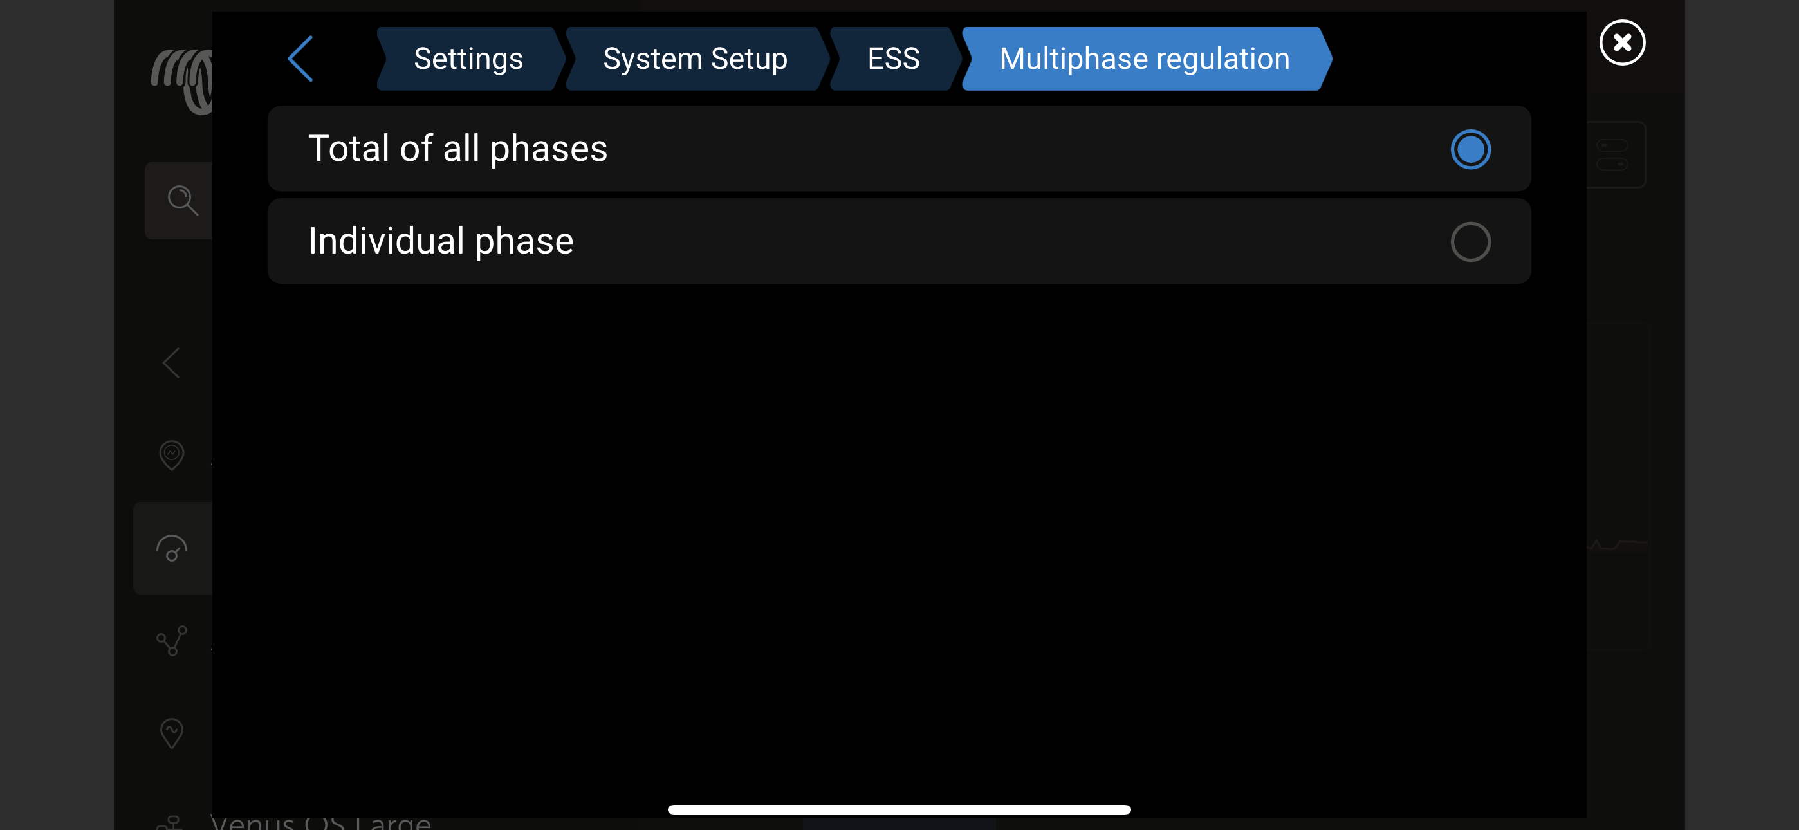Click the Individual phase label
This screenshot has width=1799, height=830.
coord(441,241)
